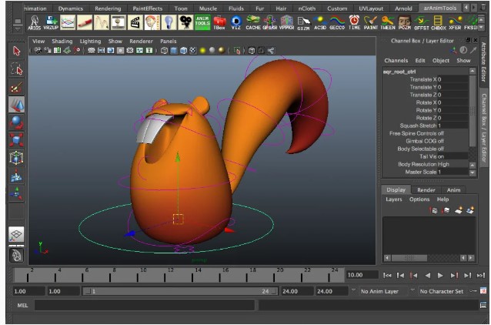
Task: Open the TBox red toolbox icon
Action: 219,22
